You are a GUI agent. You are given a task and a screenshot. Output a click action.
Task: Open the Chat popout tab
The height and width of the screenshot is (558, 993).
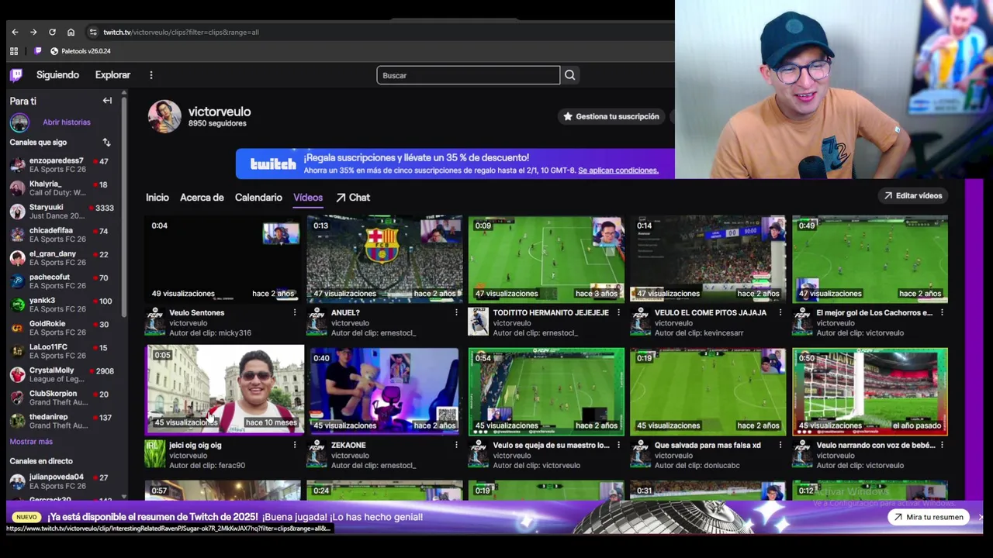click(353, 198)
